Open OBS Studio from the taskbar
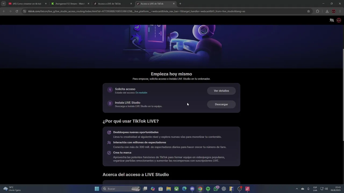The image size is (344, 193). [239, 189]
